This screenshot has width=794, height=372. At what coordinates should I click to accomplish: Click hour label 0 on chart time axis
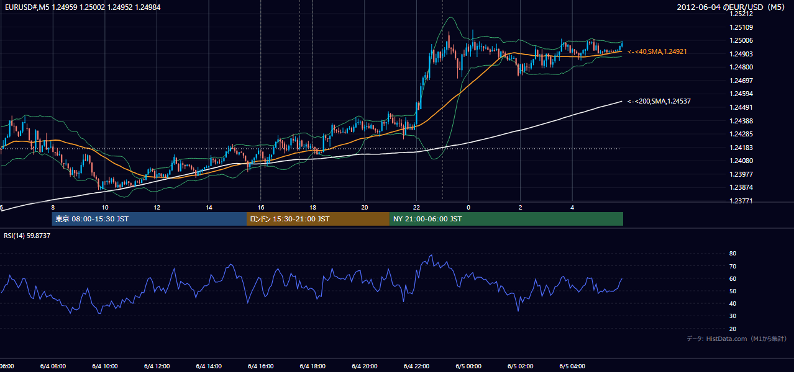[468, 208]
